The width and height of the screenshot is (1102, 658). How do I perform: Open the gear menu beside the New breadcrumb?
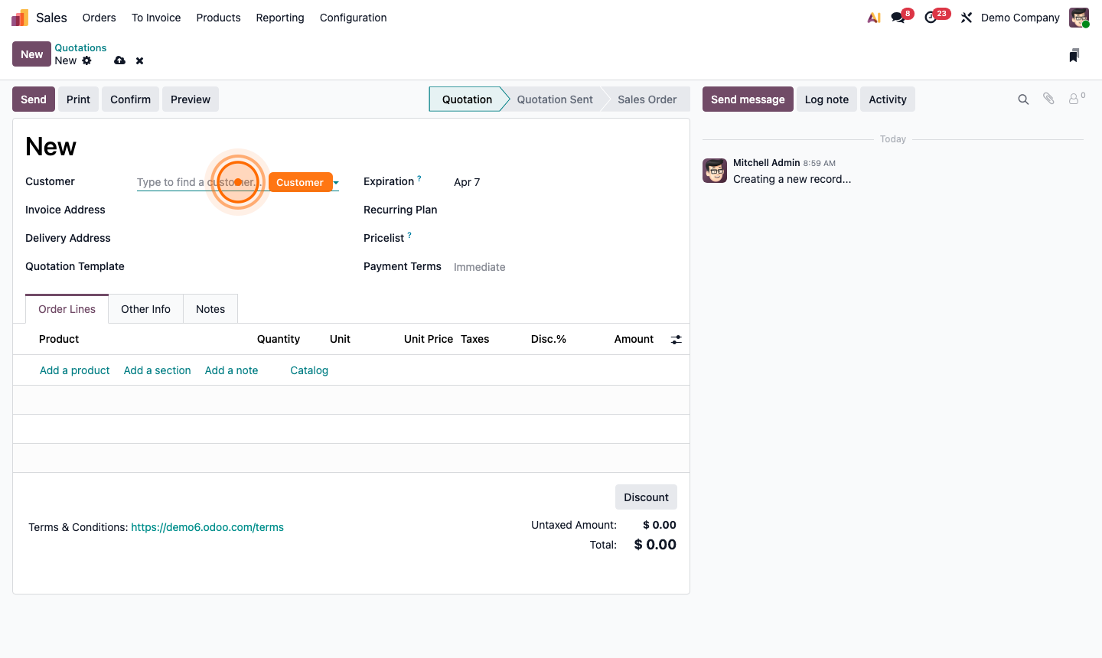click(86, 60)
